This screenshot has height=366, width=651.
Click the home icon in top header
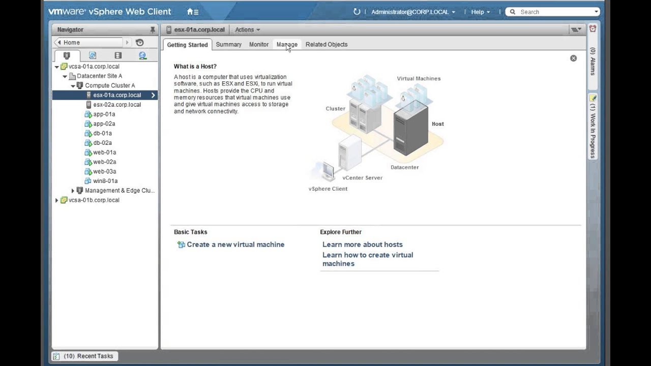click(x=192, y=12)
